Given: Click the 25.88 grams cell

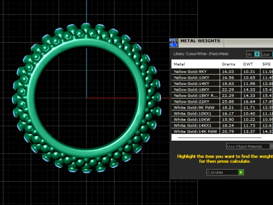Looking at the screenshot, I should (230, 101).
